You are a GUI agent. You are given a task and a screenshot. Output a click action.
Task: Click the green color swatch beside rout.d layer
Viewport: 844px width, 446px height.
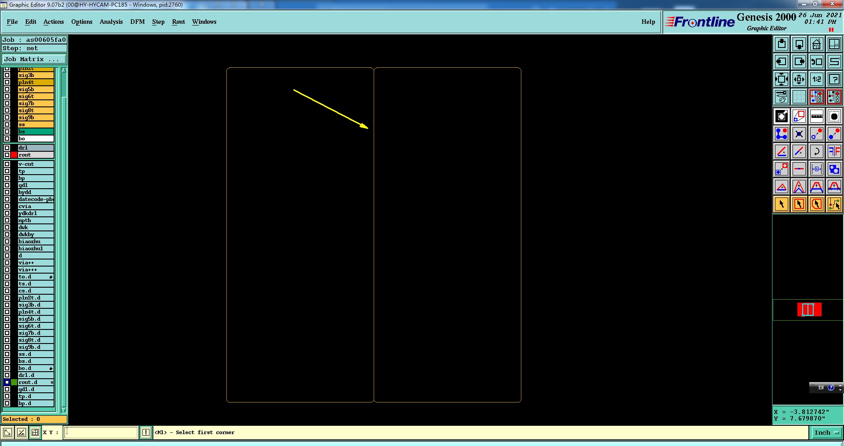(14, 382)
